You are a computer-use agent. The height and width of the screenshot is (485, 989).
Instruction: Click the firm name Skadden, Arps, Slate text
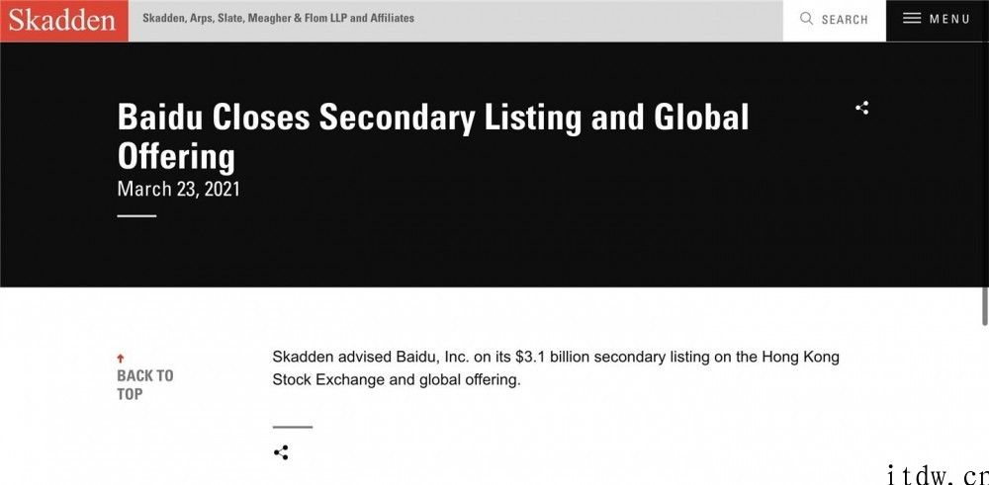click(x=278, y=18)
